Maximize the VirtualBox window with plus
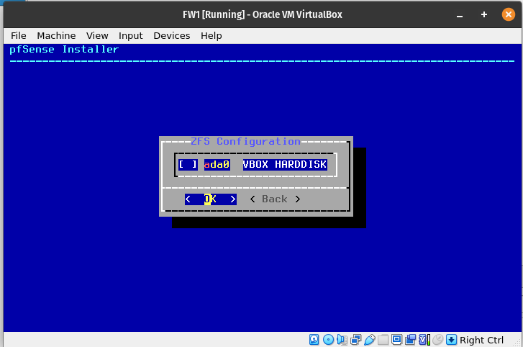 pyautogui.click(x=484, y=14)
